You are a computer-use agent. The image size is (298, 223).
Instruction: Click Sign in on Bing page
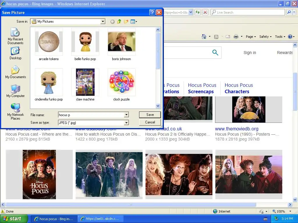click(250, 53)
